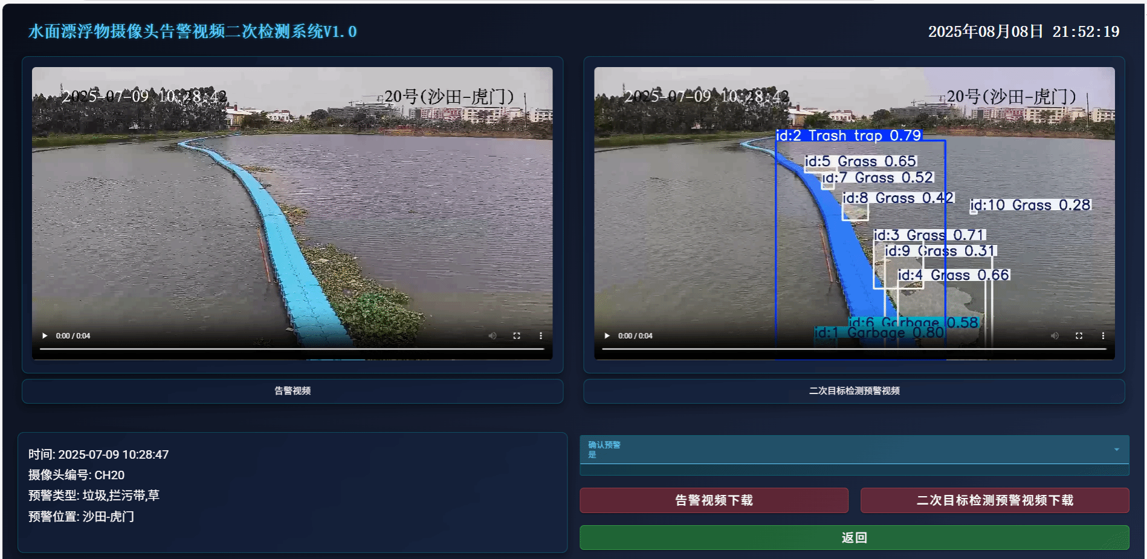Enter fullscreen on the left video
The image size is (1147, 559).
pos(517,335)
